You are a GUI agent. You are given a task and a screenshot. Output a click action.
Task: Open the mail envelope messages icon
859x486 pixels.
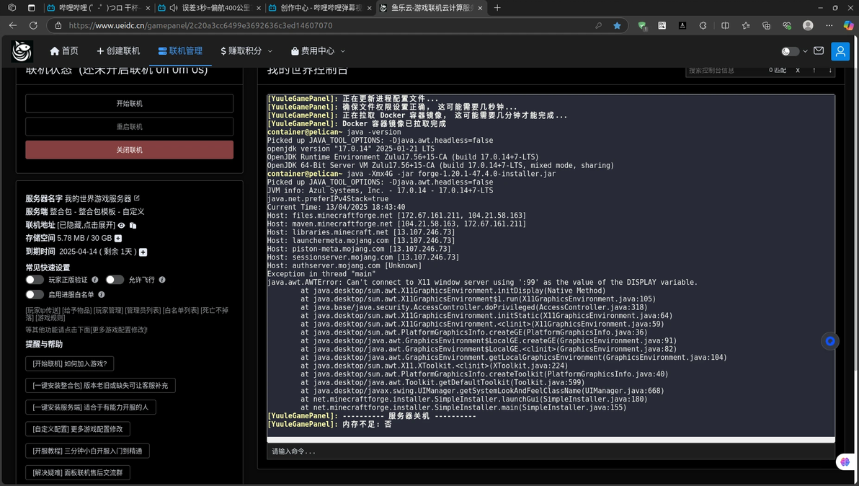pos(819,50)
